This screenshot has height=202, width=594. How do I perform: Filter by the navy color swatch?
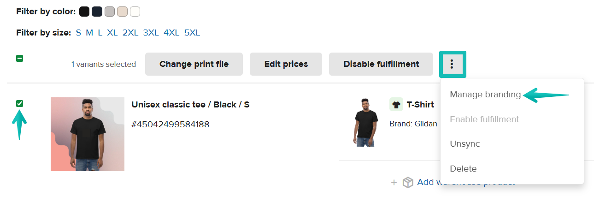[x=97, y=12]
